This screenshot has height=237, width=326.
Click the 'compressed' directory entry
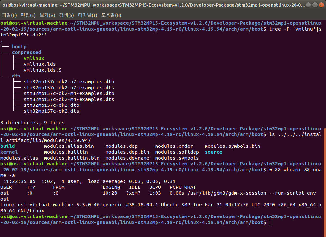pos(26,52)
